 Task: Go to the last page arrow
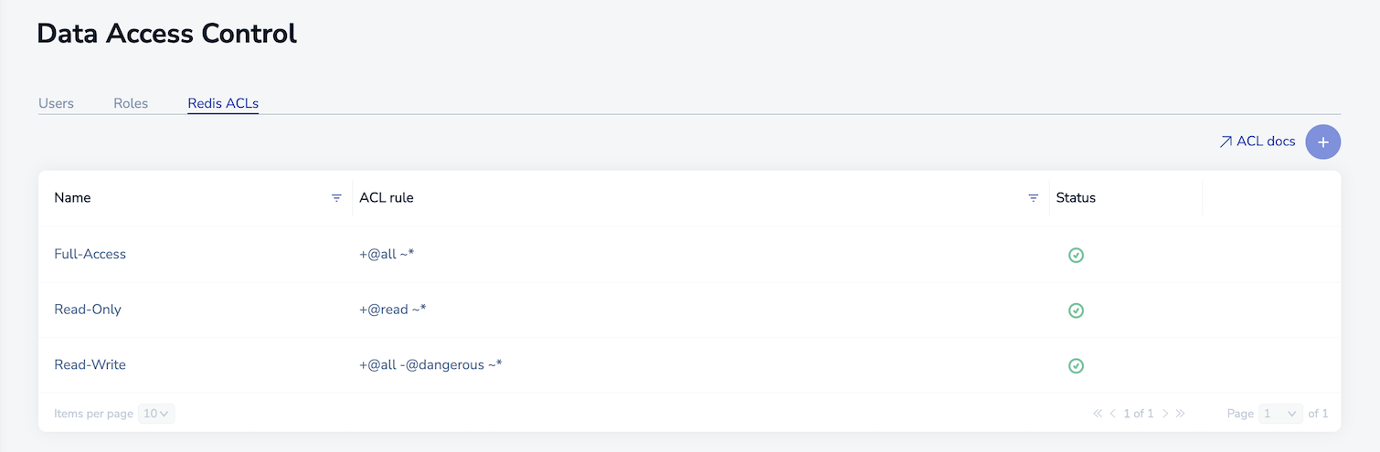pyautogui.click(x=1180, y=414)
